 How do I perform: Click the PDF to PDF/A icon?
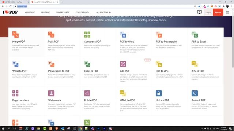click(x=51, y=123)
